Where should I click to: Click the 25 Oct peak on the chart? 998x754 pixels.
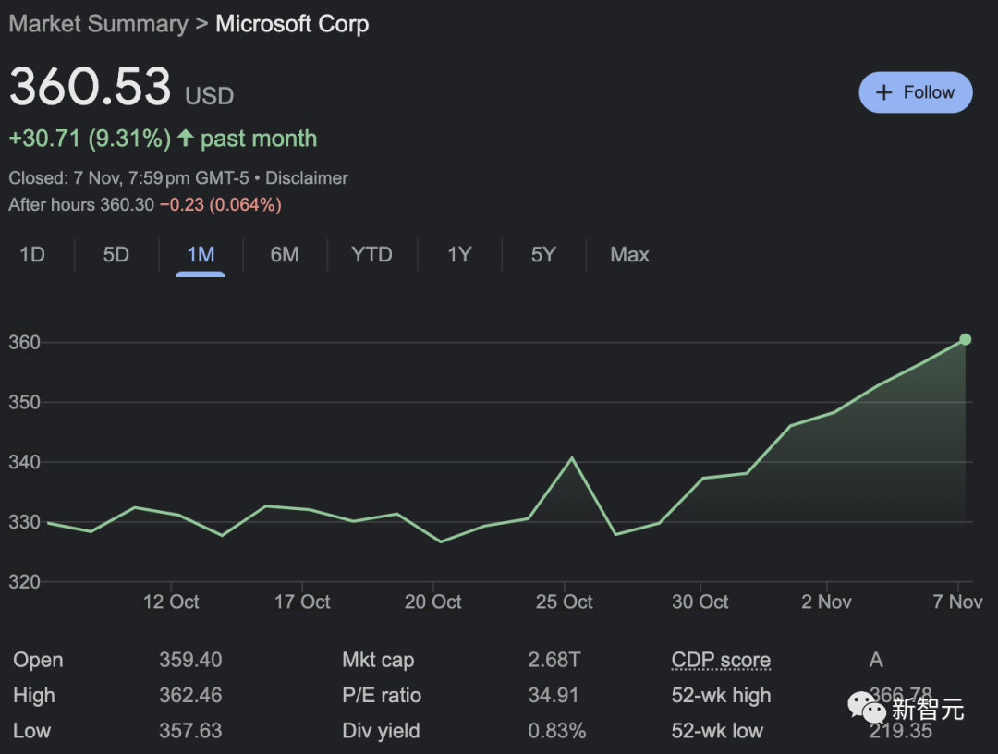click(572, 457)
